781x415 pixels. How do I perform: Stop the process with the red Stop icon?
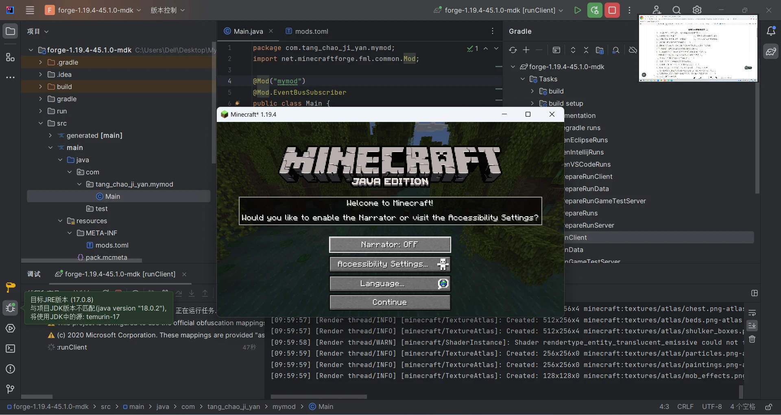612,10
